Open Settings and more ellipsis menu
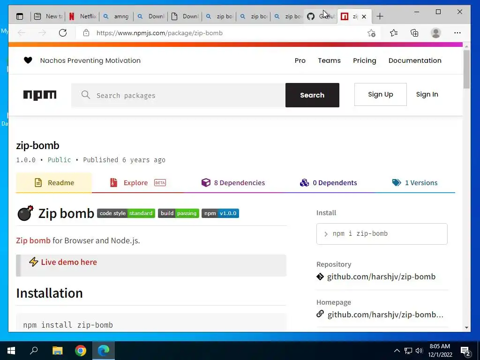This screenshot has height=360, width=480. click(457, 33)
